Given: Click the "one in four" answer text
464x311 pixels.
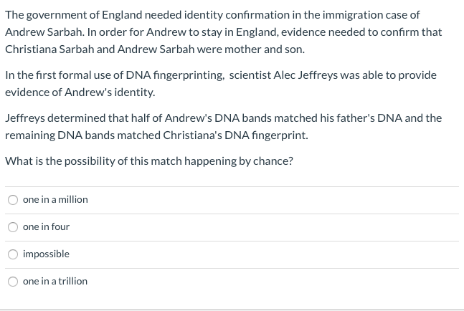Looking at the screenshot, I should 46,226.
